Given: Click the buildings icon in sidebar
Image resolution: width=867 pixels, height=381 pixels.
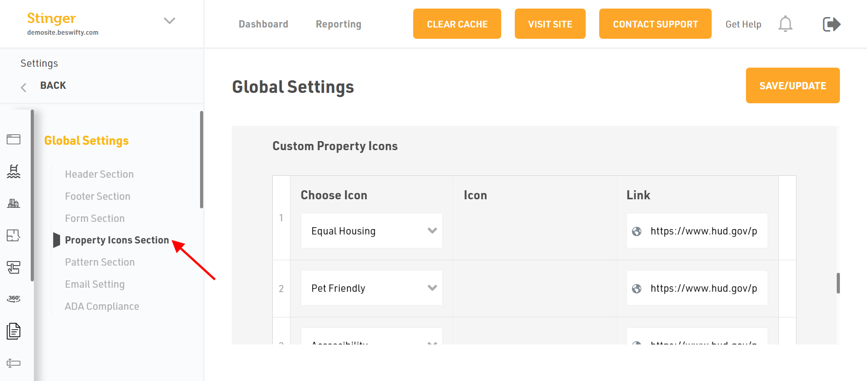Looking at the screenshot, I should [x=14, y=203].
